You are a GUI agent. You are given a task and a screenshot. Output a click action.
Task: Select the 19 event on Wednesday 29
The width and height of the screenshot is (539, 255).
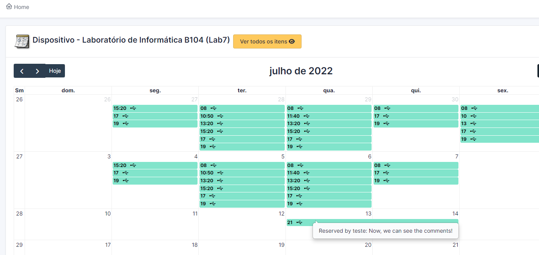click(x=329, y=147)
